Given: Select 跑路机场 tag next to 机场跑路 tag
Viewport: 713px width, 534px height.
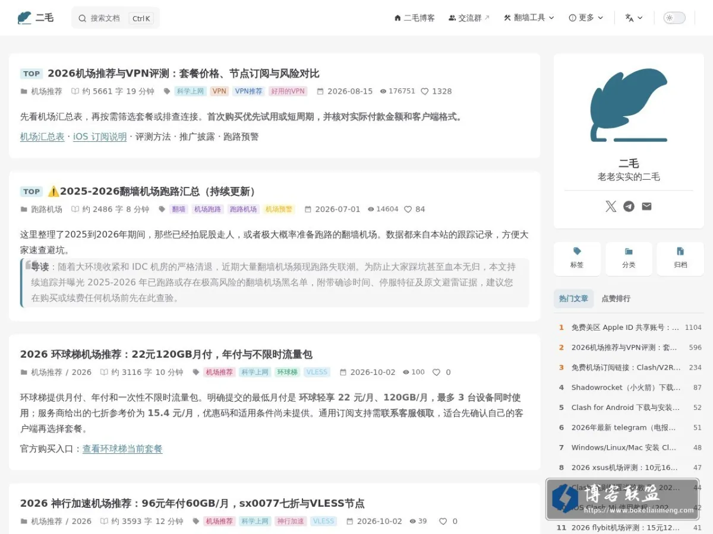Looking at the screenshot, I should (244, 209).
